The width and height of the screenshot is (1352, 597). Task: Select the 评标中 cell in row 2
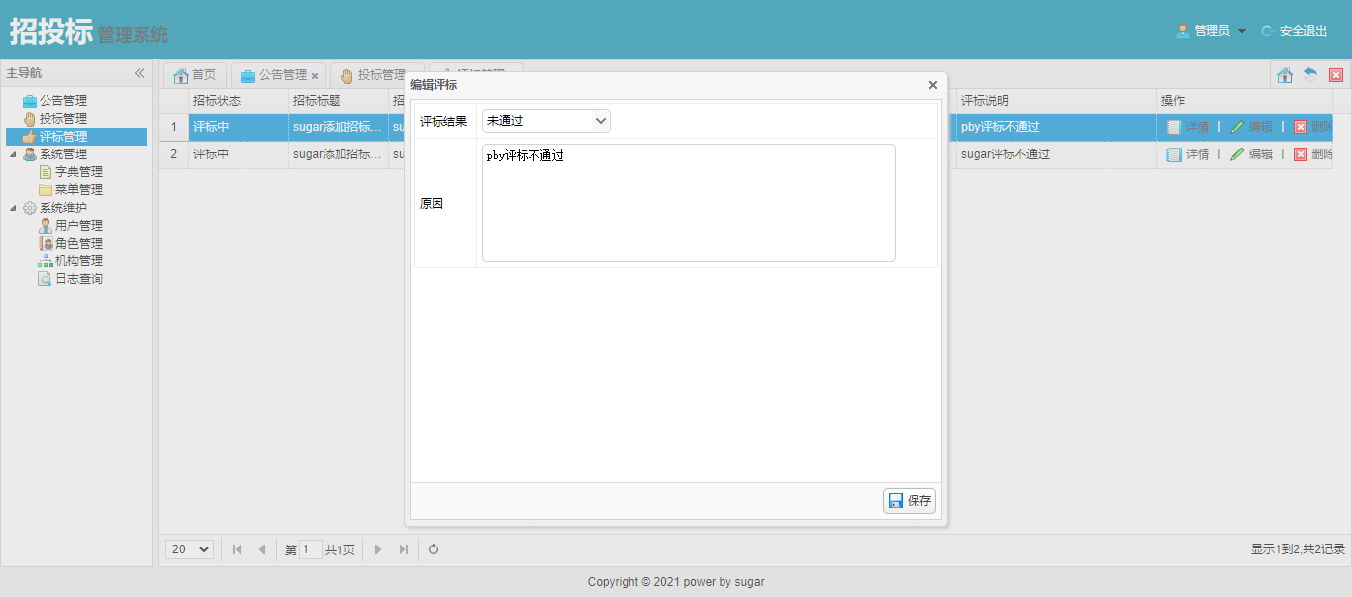point(239,154)
